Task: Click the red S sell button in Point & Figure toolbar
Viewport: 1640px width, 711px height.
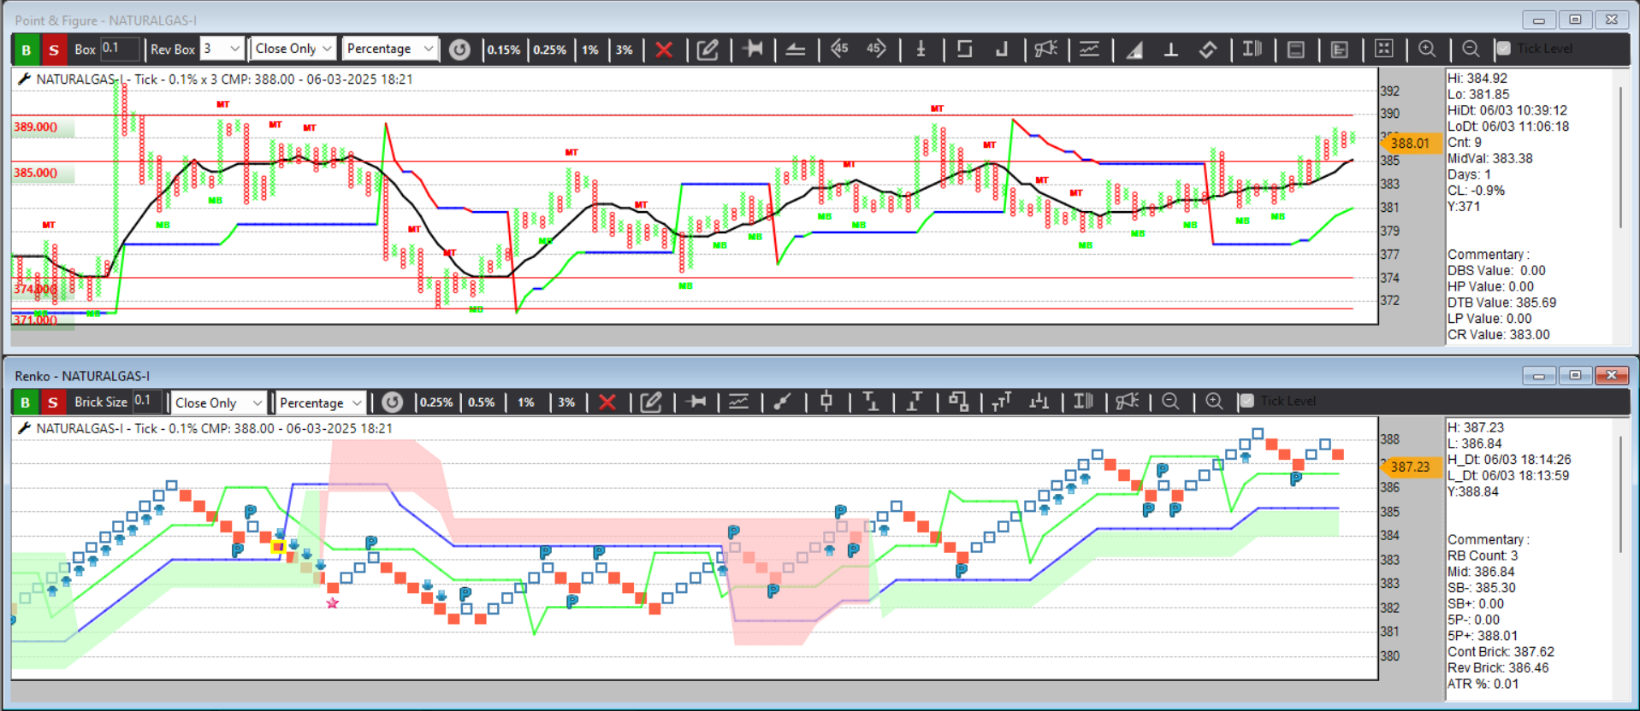Action: pyautogui.click(x=54, y=50)
